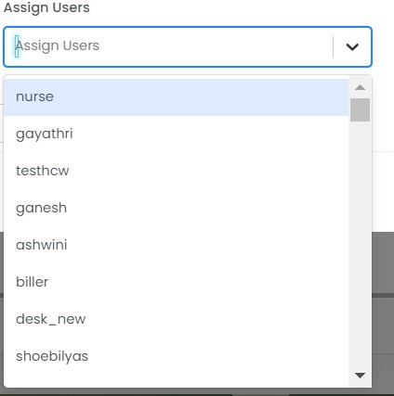Image resolution: width=394 pixels, height=396 pixels.
Task: Select nurse from the user list
Action: (176, 97)
